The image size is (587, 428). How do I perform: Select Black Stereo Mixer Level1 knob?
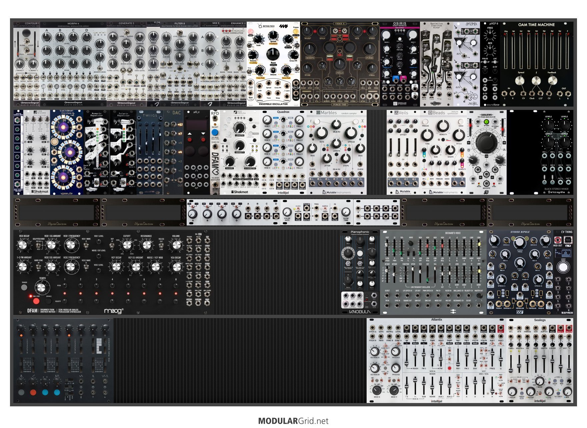click(x=548, y=125)
